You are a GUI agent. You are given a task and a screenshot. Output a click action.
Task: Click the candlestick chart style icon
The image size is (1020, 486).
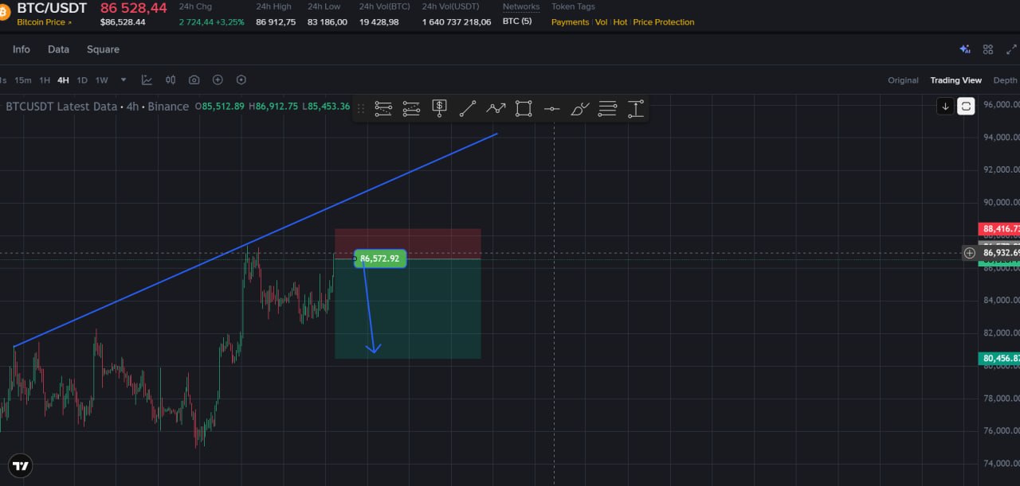tap(171, 80)
